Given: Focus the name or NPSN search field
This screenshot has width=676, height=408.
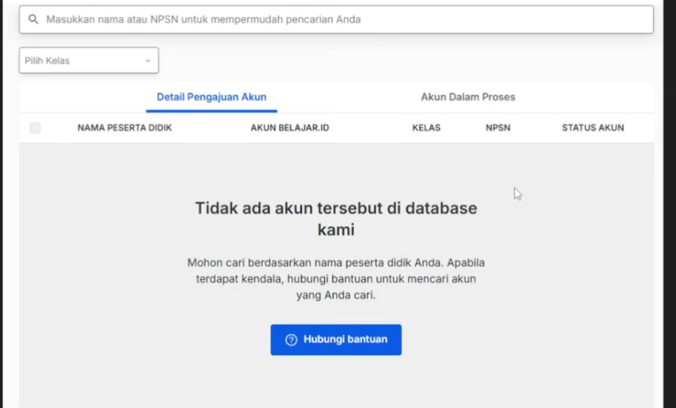Looking at the screenshot, I should [336, 19].
